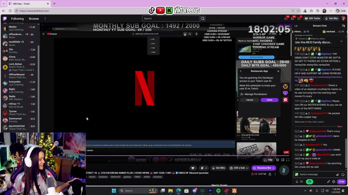Image resolution: width=348 pixels, height=195 pixels.
Task: Open Spotify from the taskbar
Action: 218,191
